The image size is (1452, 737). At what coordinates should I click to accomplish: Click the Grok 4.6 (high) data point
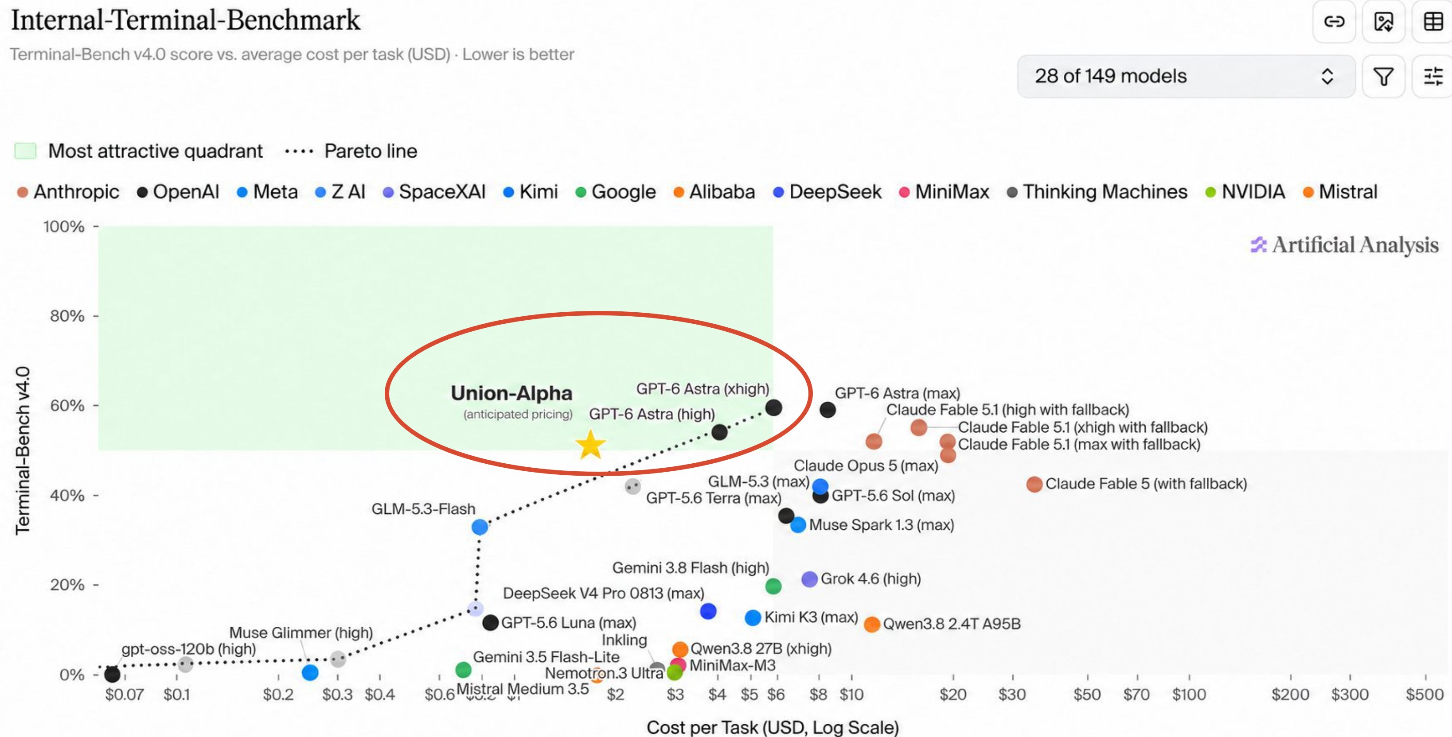coord(809,579)
